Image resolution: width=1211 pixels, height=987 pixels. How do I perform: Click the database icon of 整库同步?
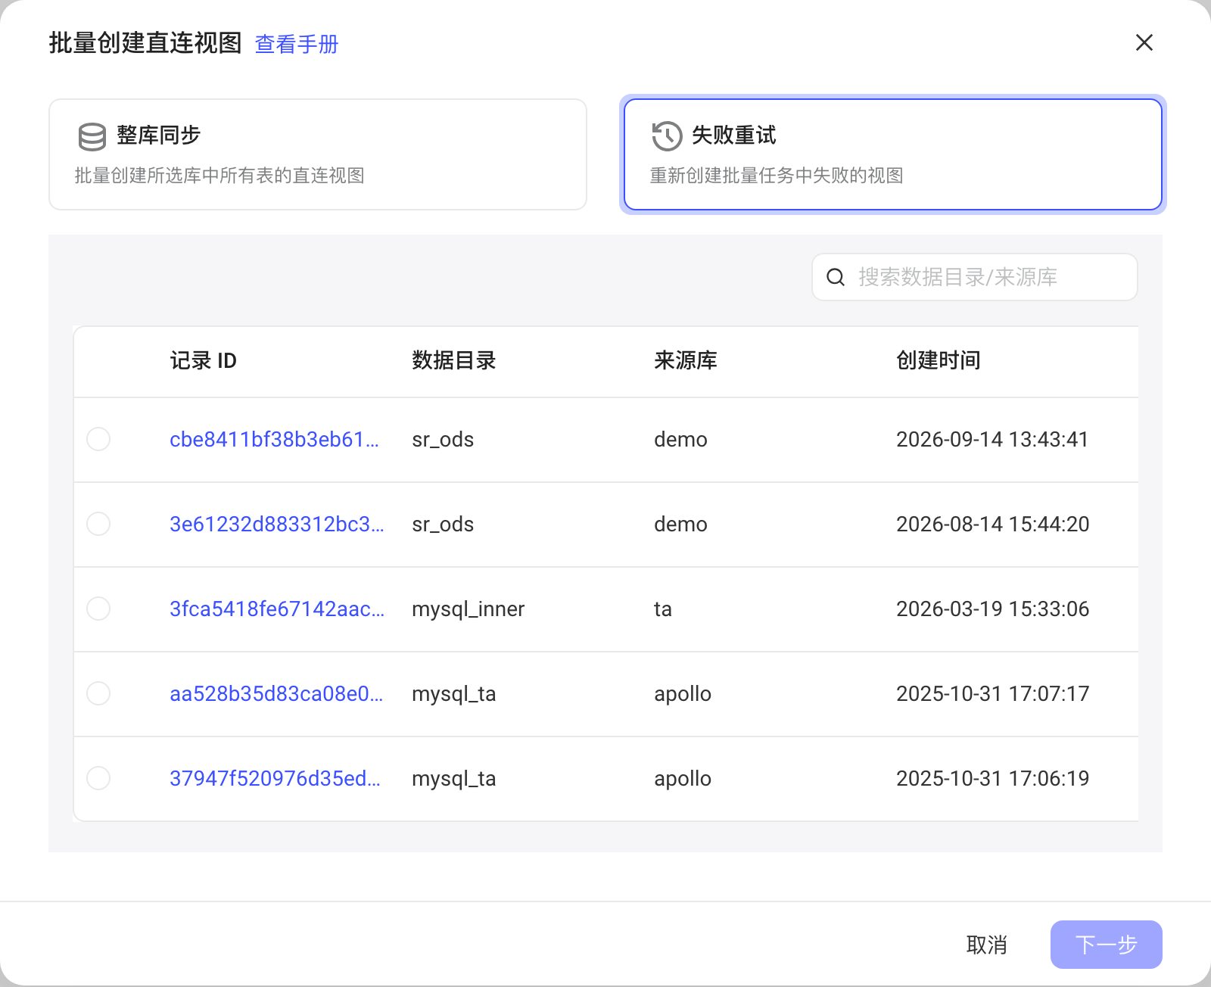pos(92,137)
